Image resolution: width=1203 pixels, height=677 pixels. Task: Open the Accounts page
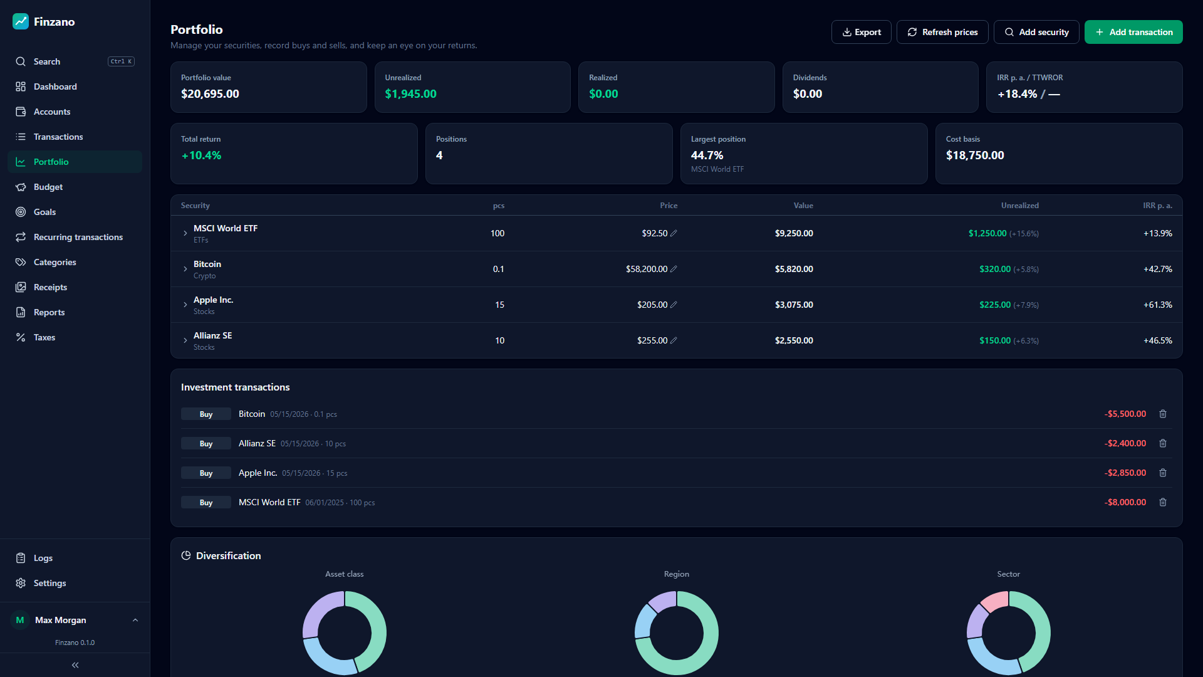[x=75, y=112]
